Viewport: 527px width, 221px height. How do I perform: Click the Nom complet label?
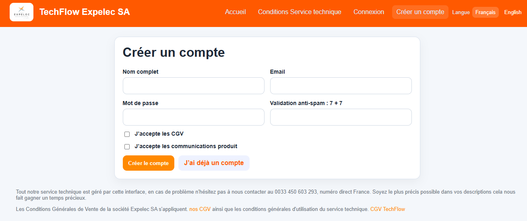tap(141, 72)
